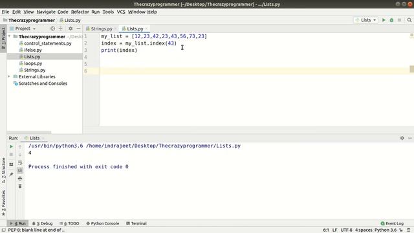The image size is (414, 233).
Task: Open the File menu
Action: coord(5,12)
